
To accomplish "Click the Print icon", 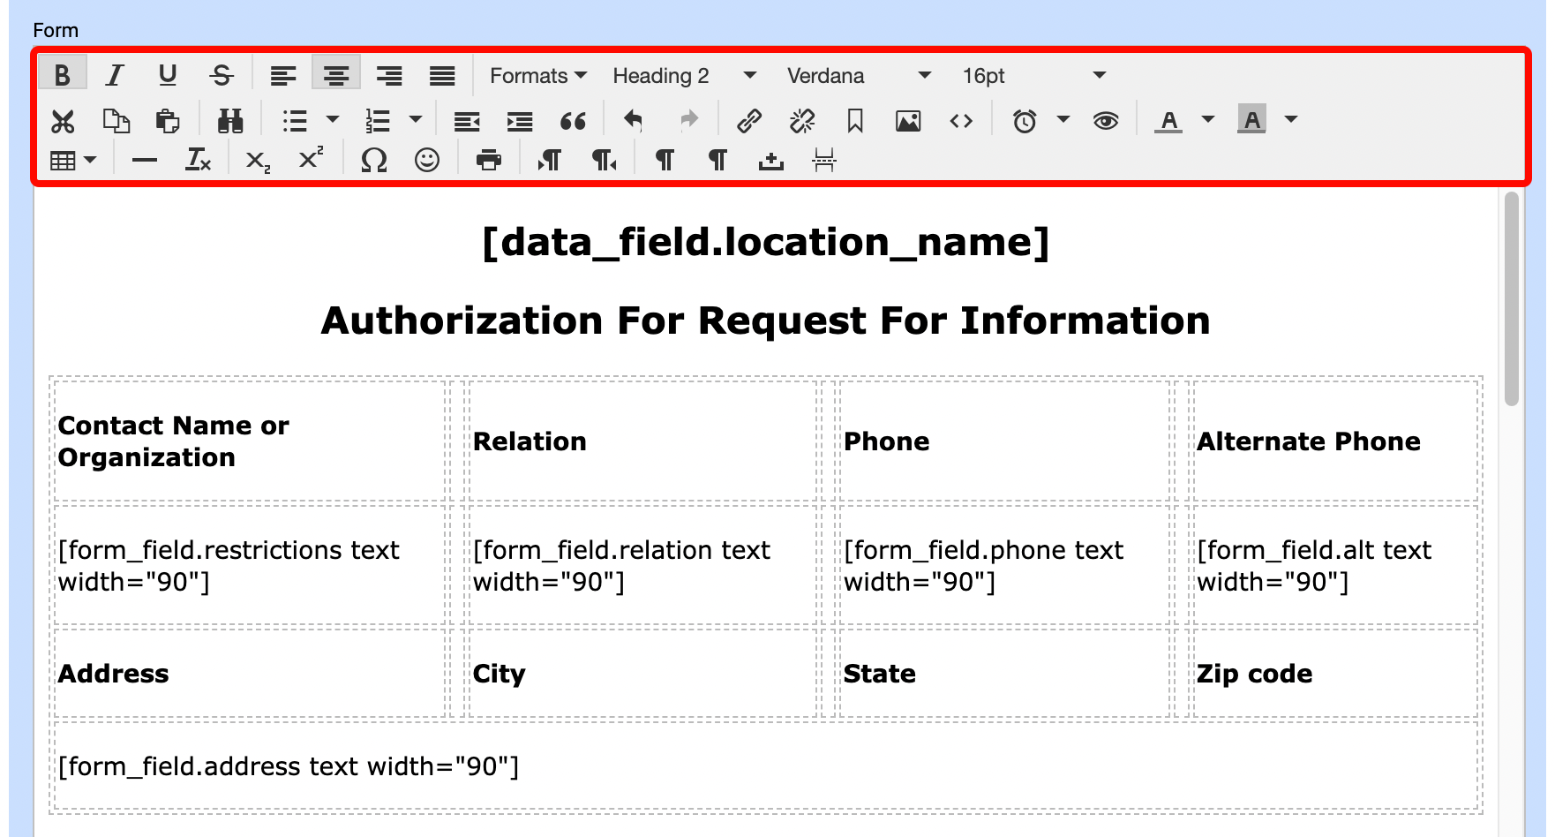I will pyautogui.click(x=488, y=161).
